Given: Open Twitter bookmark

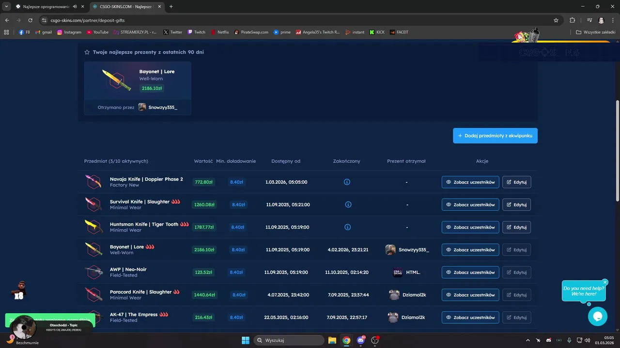Looking at the screenshot, I should pos(173,32).
